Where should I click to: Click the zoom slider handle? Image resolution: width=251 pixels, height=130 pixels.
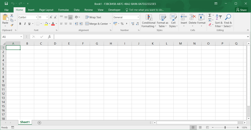225,127
